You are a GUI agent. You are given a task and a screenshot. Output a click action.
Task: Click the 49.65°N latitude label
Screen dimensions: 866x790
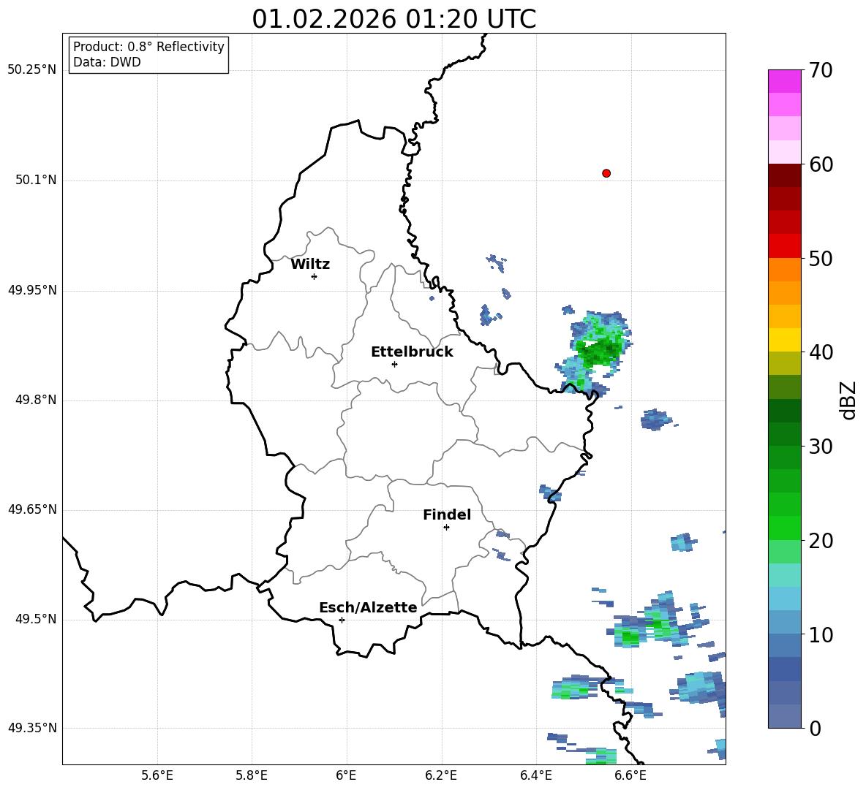pyautogui.click(x=32, y=509)
